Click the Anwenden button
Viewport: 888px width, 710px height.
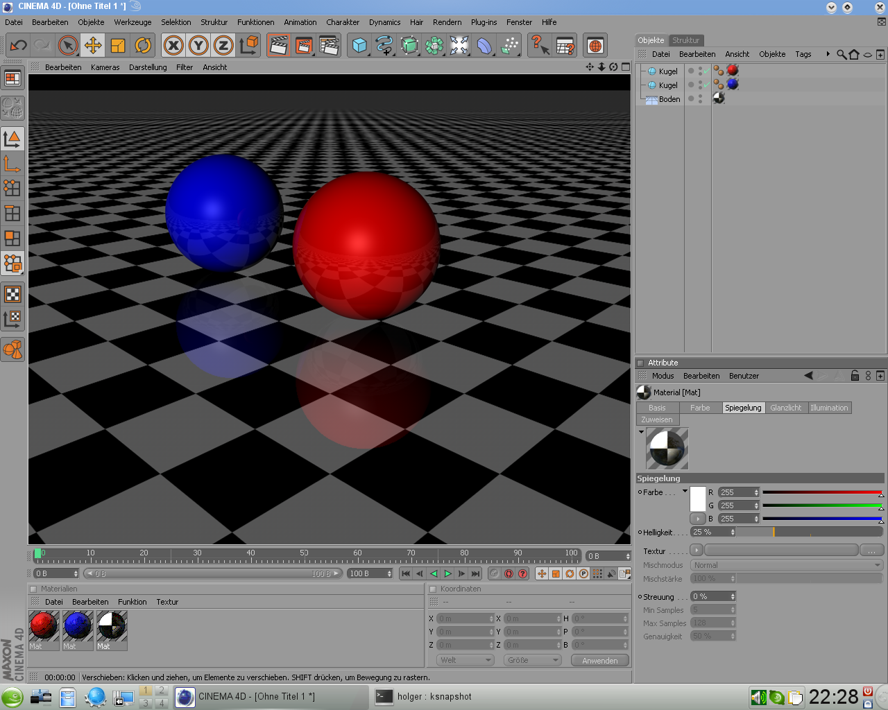pos(599,660)
